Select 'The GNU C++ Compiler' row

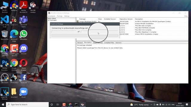coord(143,30)
